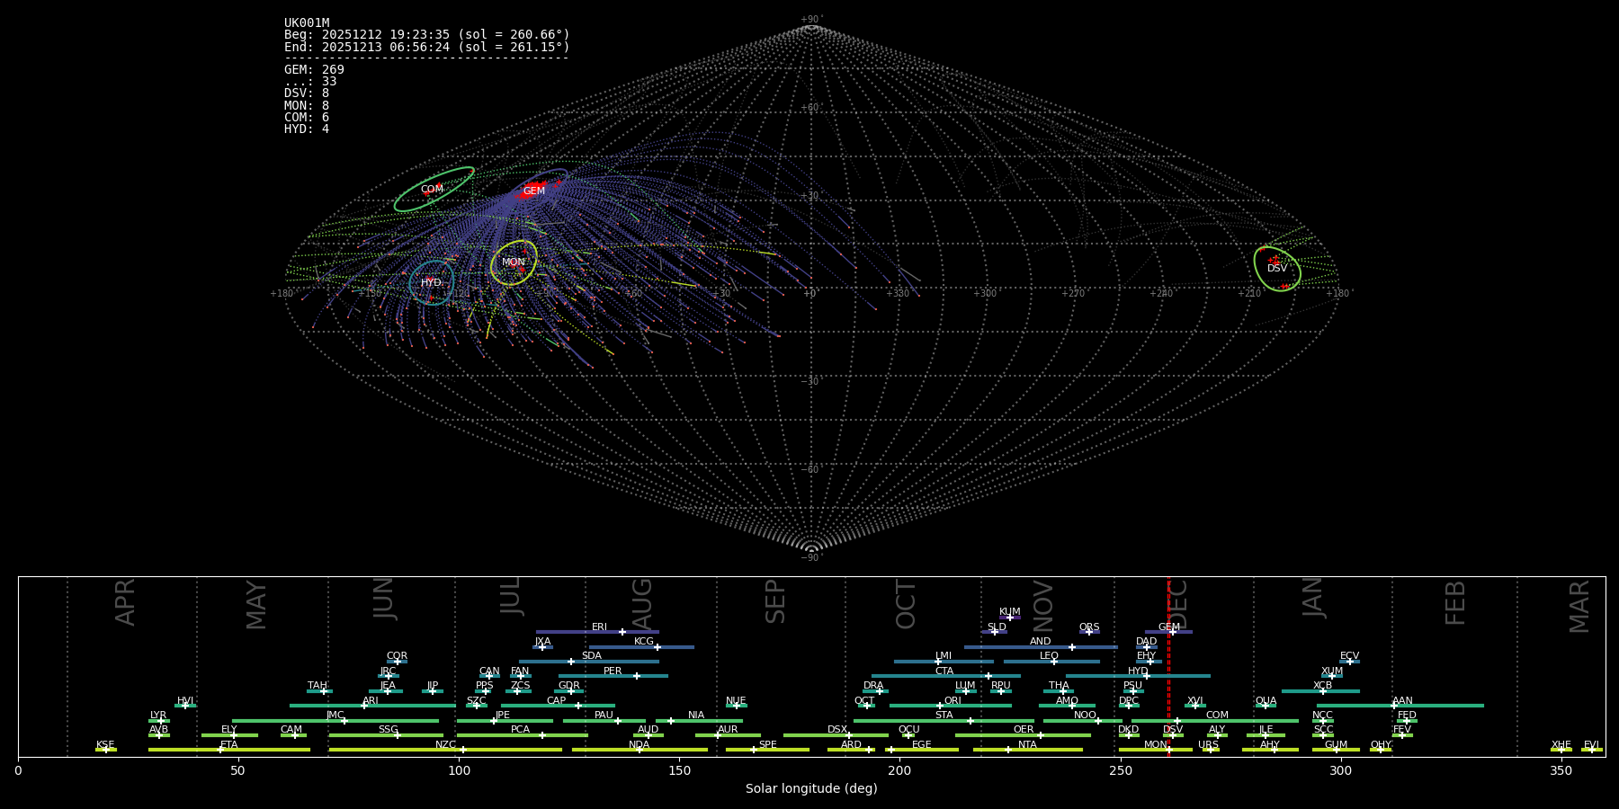Select the ORI shower peak marker
The image size is (1619, 809).
click(940, 706)
